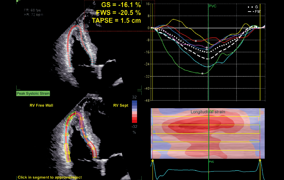This screenshot has height=180, width=284.
Task: Click the left yellow ECG R-wave marker
Action: click(x=152, y=160)
